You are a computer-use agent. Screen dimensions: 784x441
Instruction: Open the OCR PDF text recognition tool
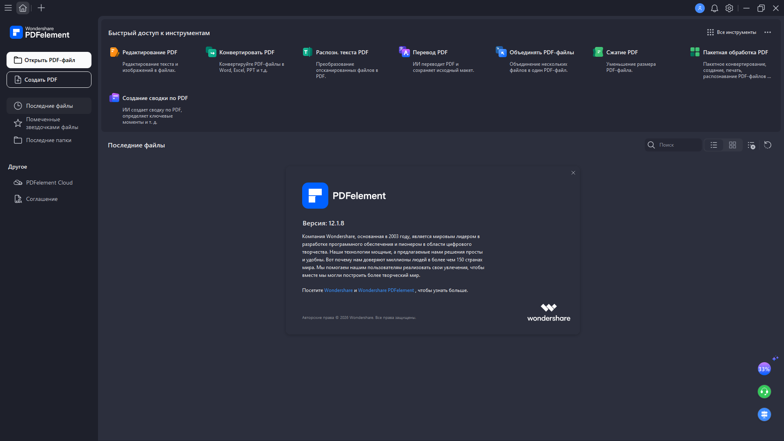point(307,52)
